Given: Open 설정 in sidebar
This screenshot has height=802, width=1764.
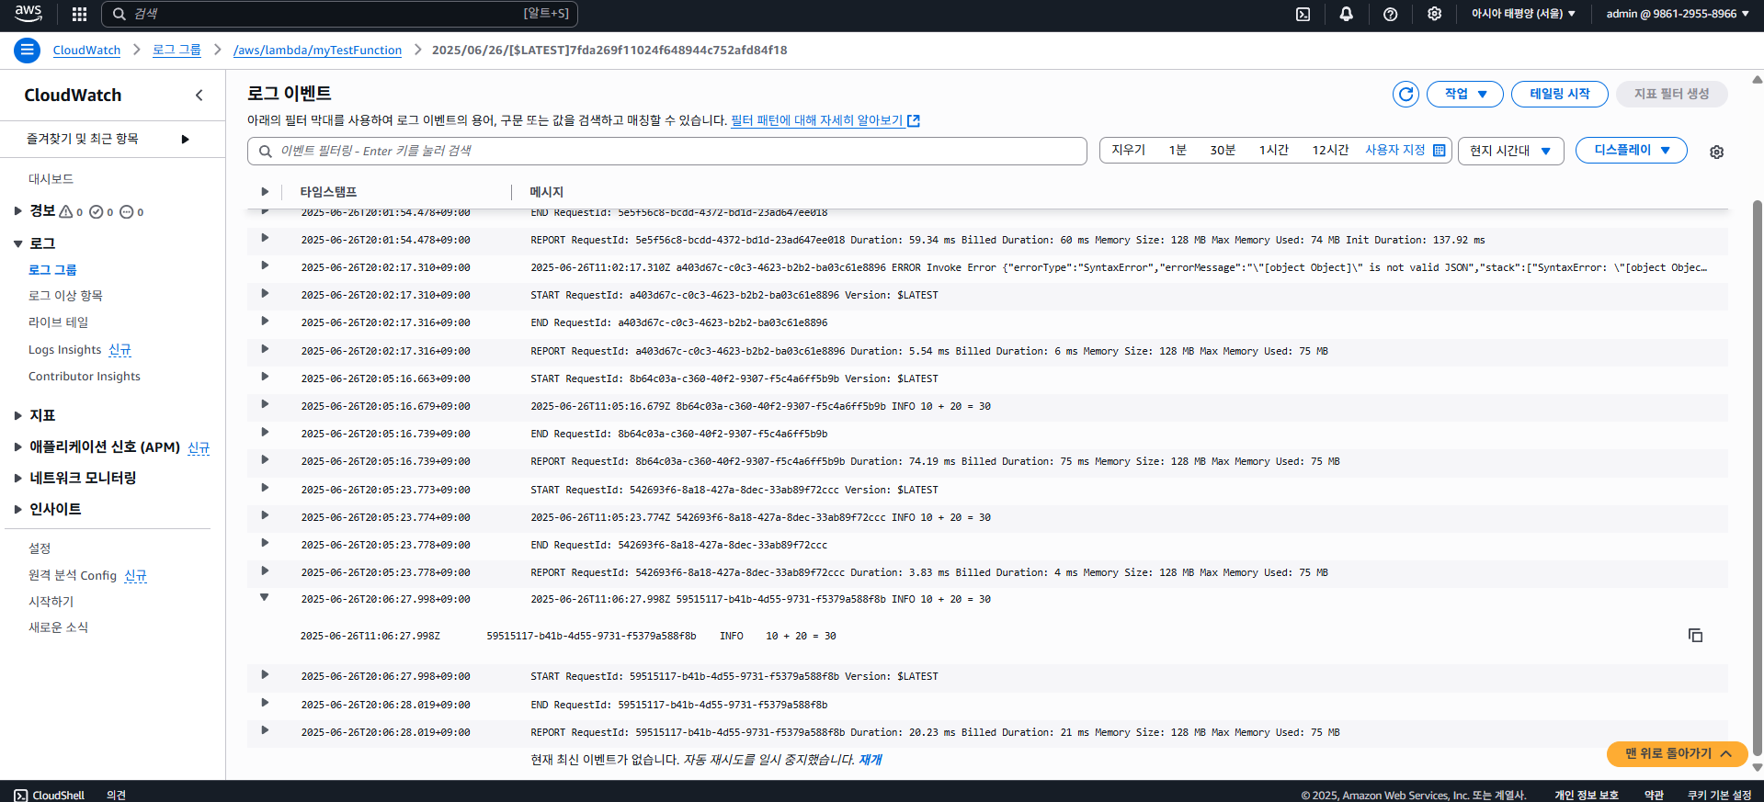Looking at the screenshot, I should pyautogui.click(x=40, y=548).
